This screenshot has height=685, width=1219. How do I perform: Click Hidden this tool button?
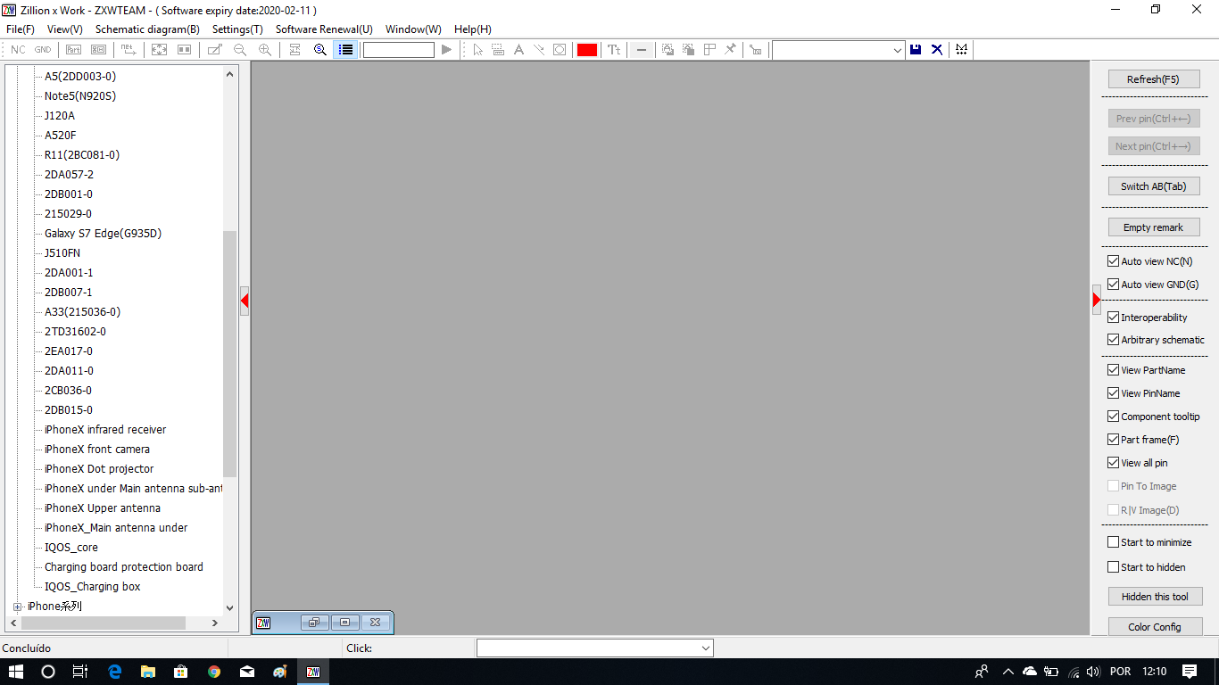(1155, 597)
